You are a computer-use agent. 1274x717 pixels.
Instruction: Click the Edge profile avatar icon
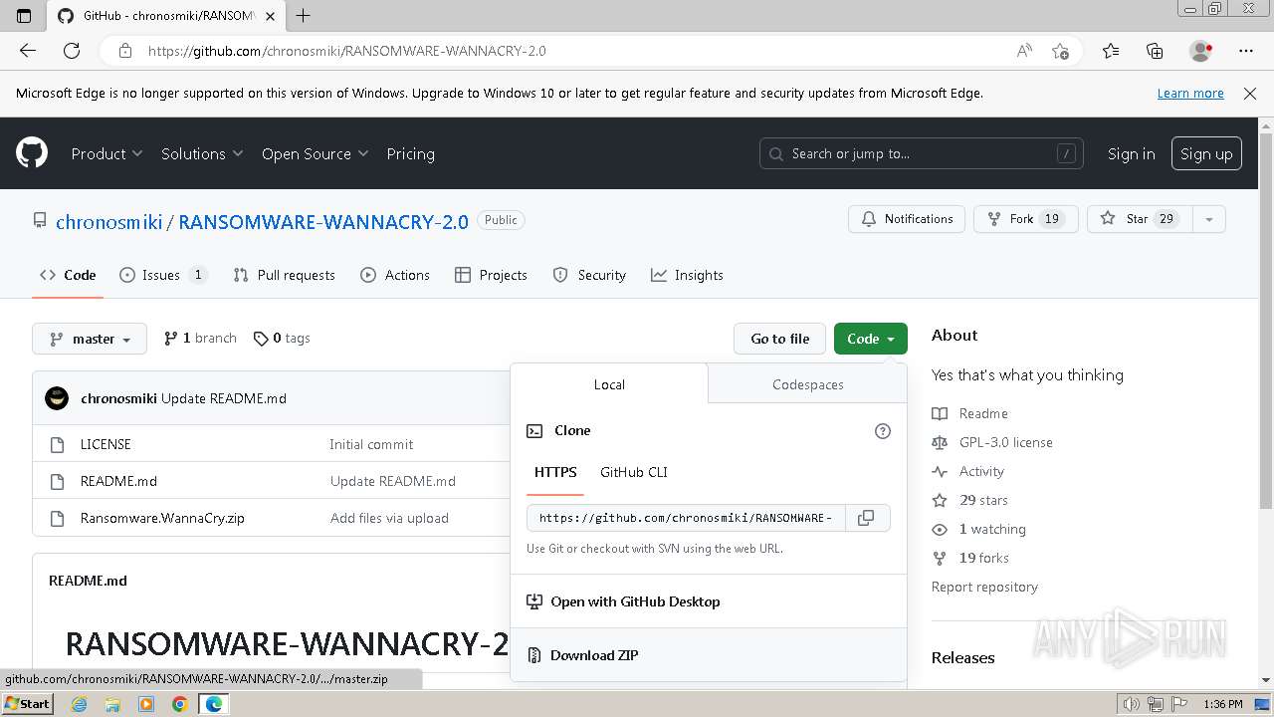pyautogui.click(x=1200, y=51)
